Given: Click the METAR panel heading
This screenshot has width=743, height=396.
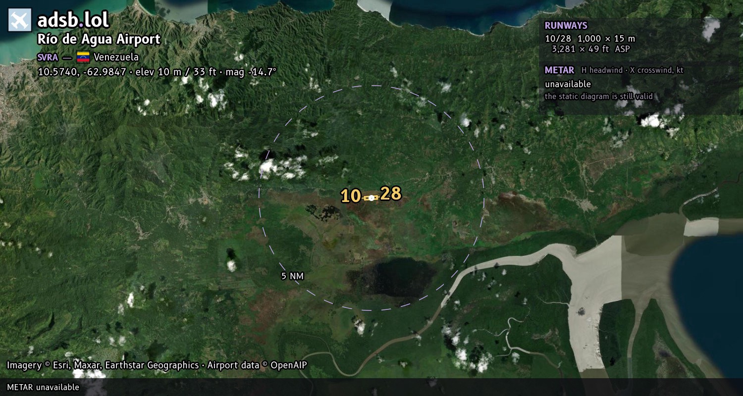Looking at the screenshot, I should [x=559, y=70].
